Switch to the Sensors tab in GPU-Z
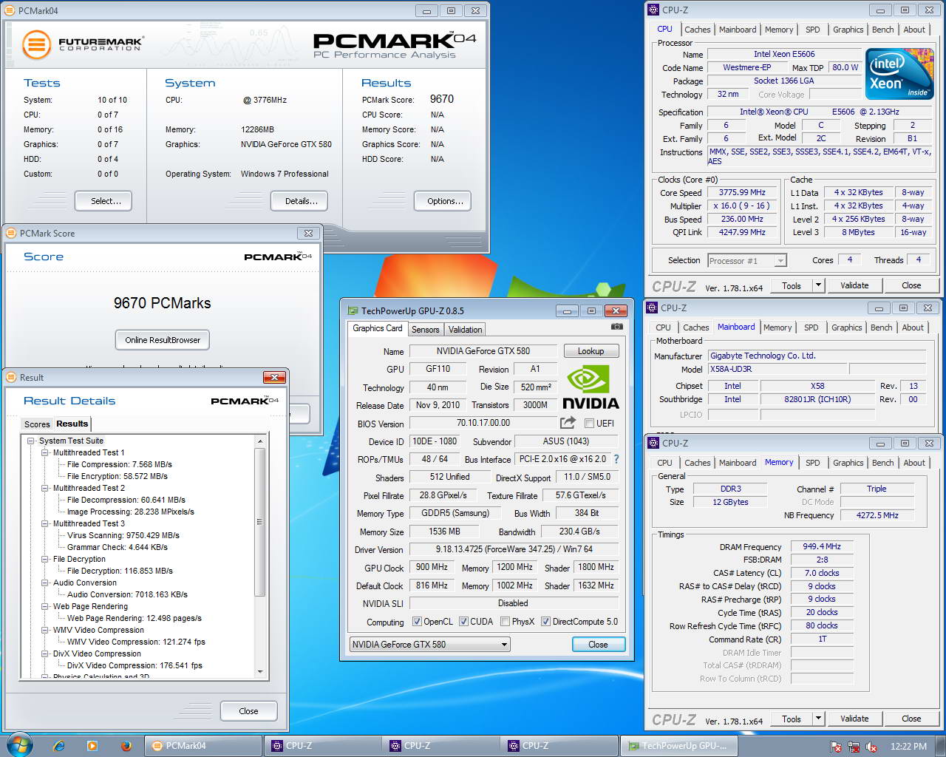The height and width of the screenshot is (757, 946). coord(426,330)
